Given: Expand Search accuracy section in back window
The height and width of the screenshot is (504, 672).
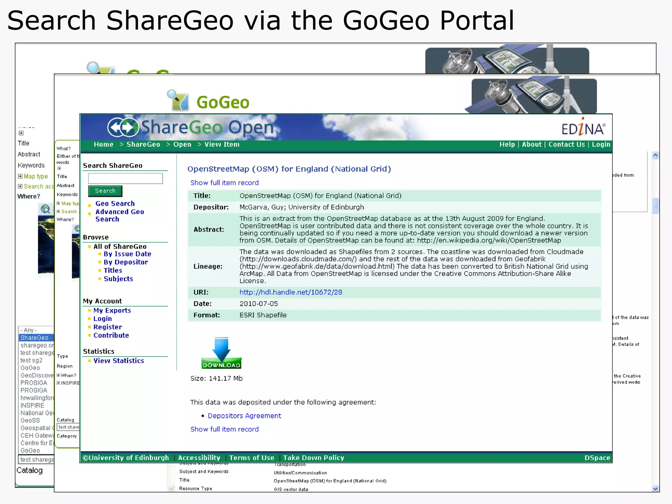Looking at the screenshot, I should tap(20, 186).
